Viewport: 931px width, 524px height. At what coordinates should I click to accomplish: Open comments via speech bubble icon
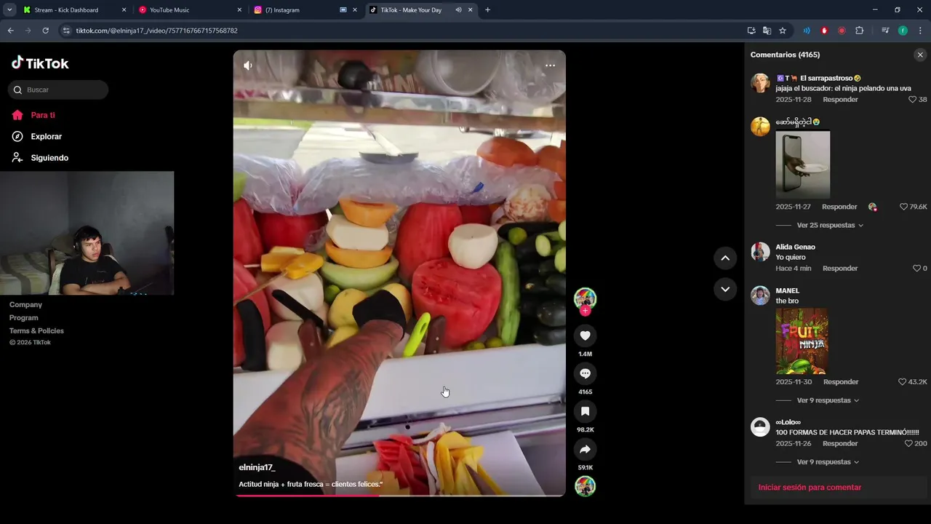pyautogui.click(x=585, y=373)
